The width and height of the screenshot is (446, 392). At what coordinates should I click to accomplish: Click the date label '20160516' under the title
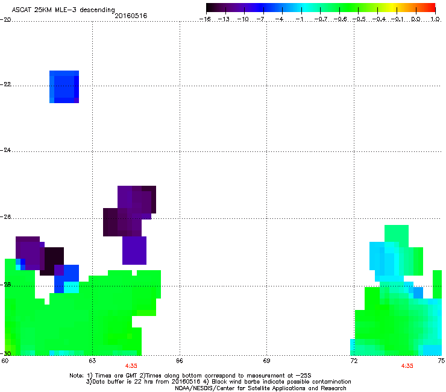point(131,16)
